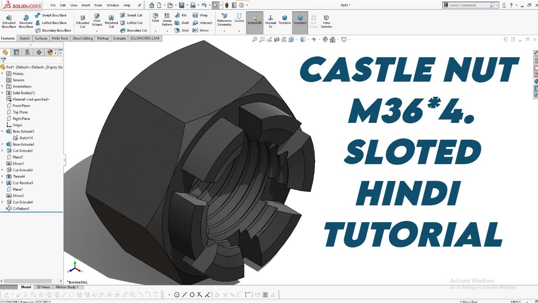Expand the Thread4 tree node
538x303 pixels.
pos(3,177)
